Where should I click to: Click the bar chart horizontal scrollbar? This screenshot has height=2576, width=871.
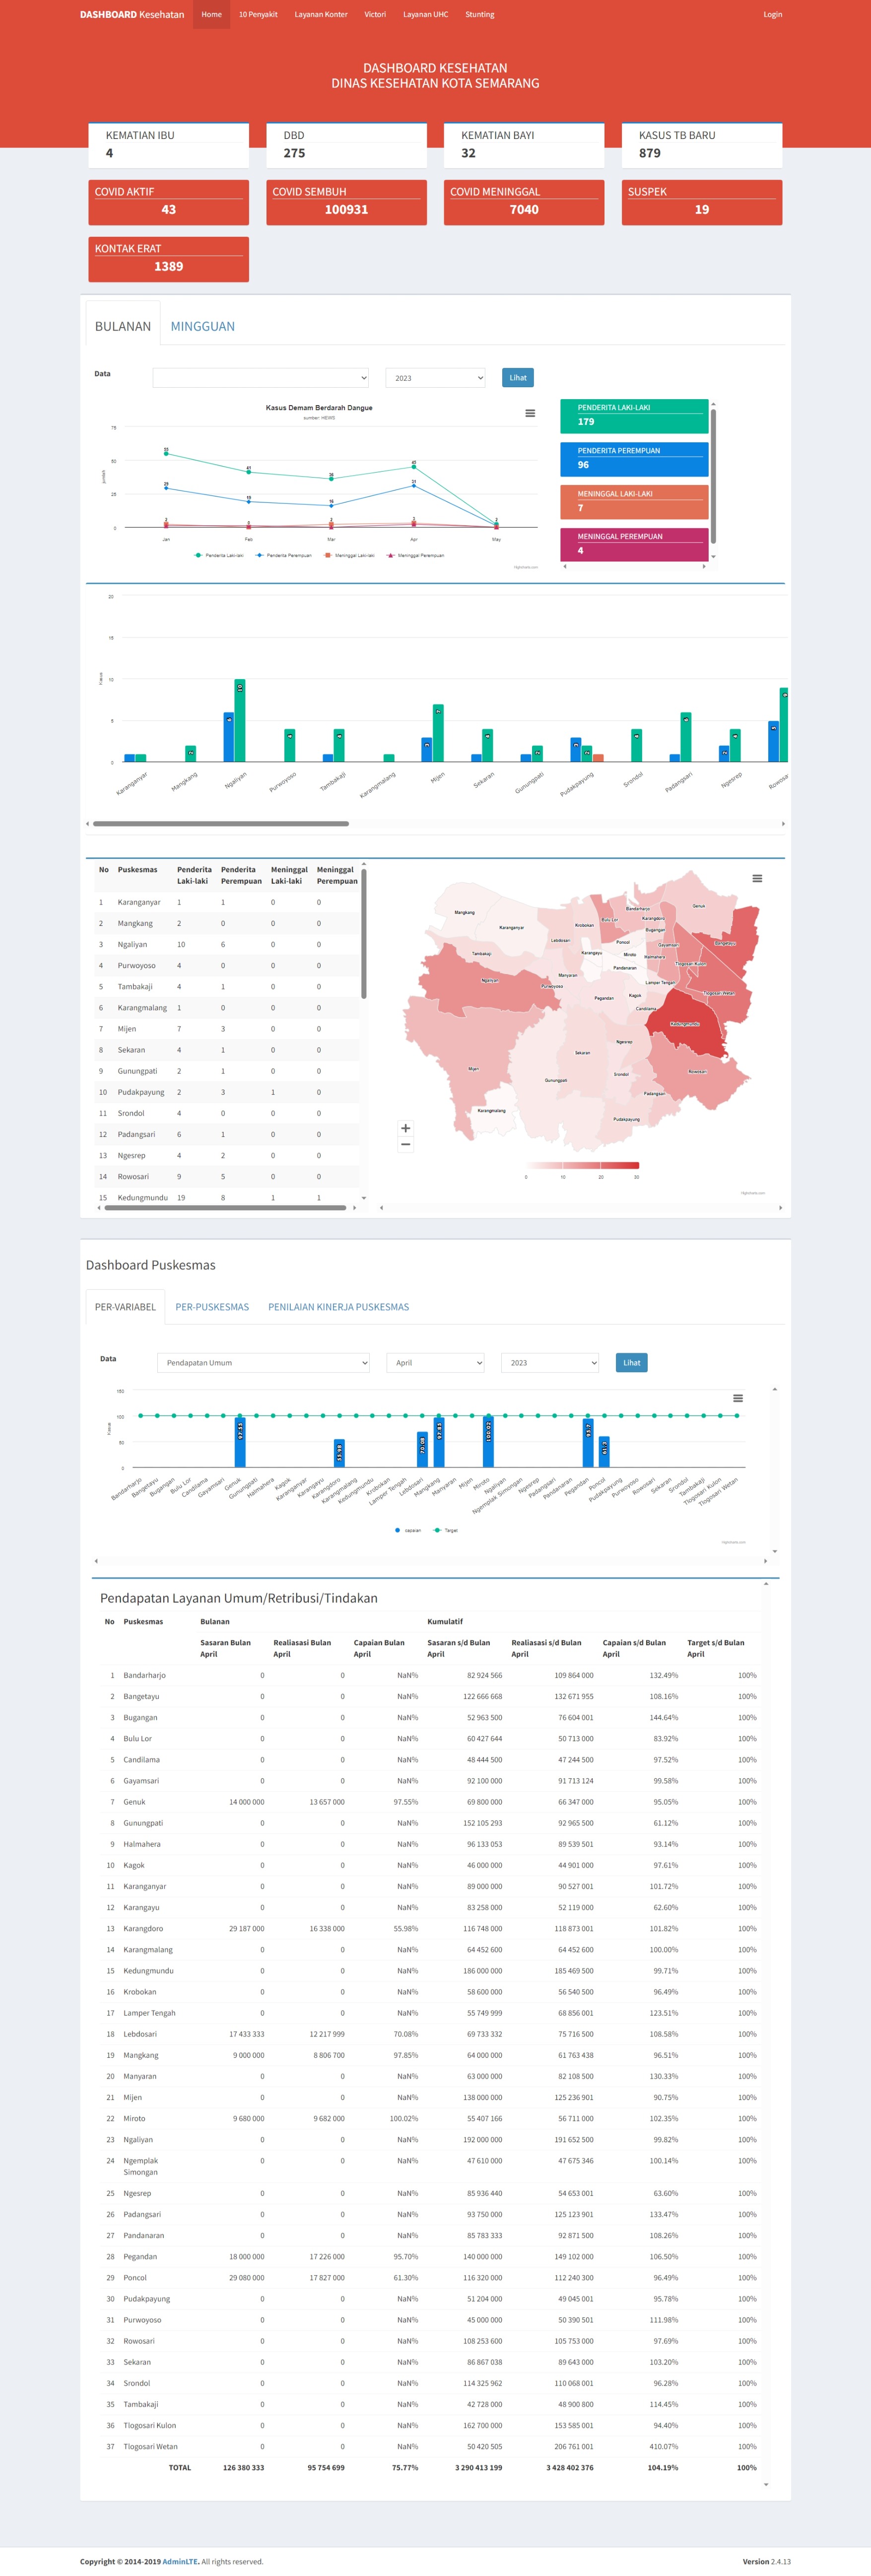coord(221,824)
